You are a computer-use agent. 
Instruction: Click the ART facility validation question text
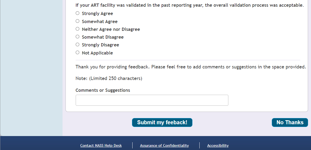189,5
